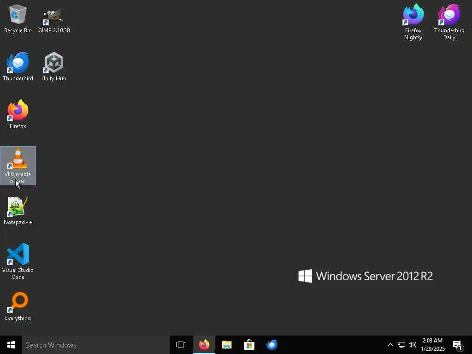Open the Windows Start menu
Image resolution: width=472 pixels, height=354 pixels.
click(11, 345)
